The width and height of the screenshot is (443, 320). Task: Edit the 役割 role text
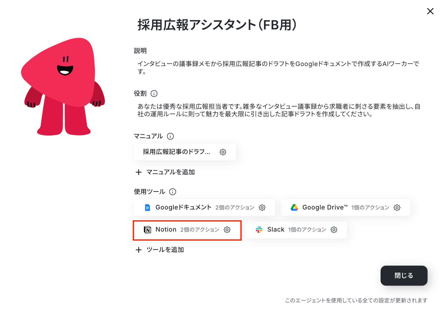[x=279, y=110]
